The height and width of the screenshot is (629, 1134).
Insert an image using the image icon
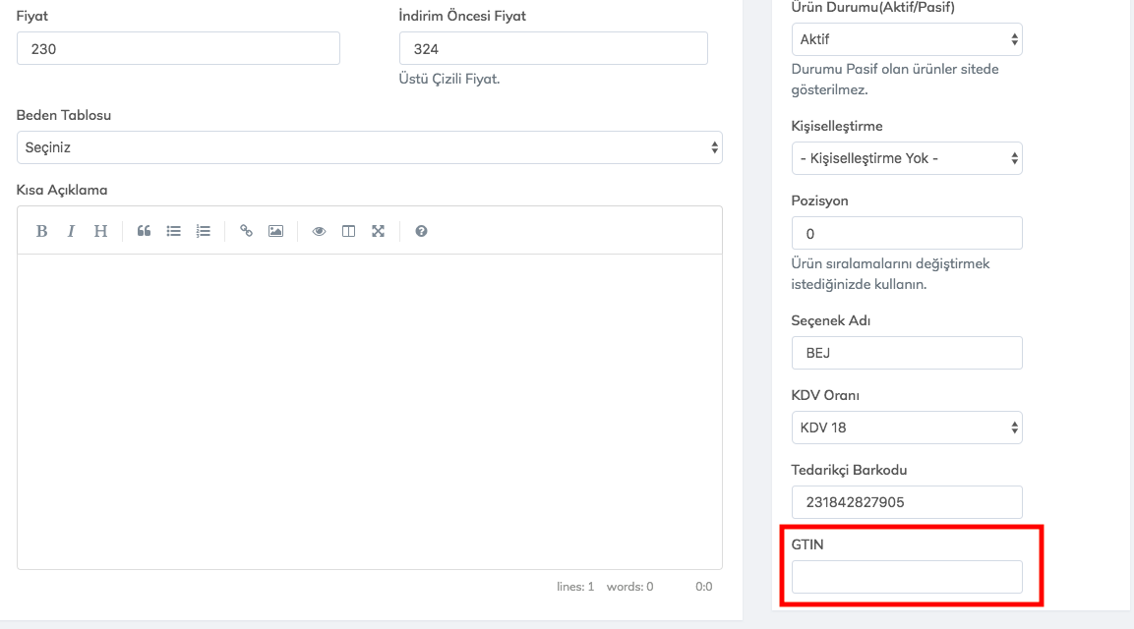[275, 231]
